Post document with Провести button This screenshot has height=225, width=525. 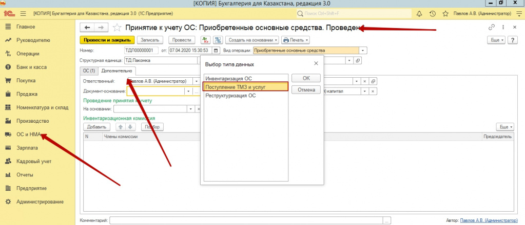tap(182, 40)
